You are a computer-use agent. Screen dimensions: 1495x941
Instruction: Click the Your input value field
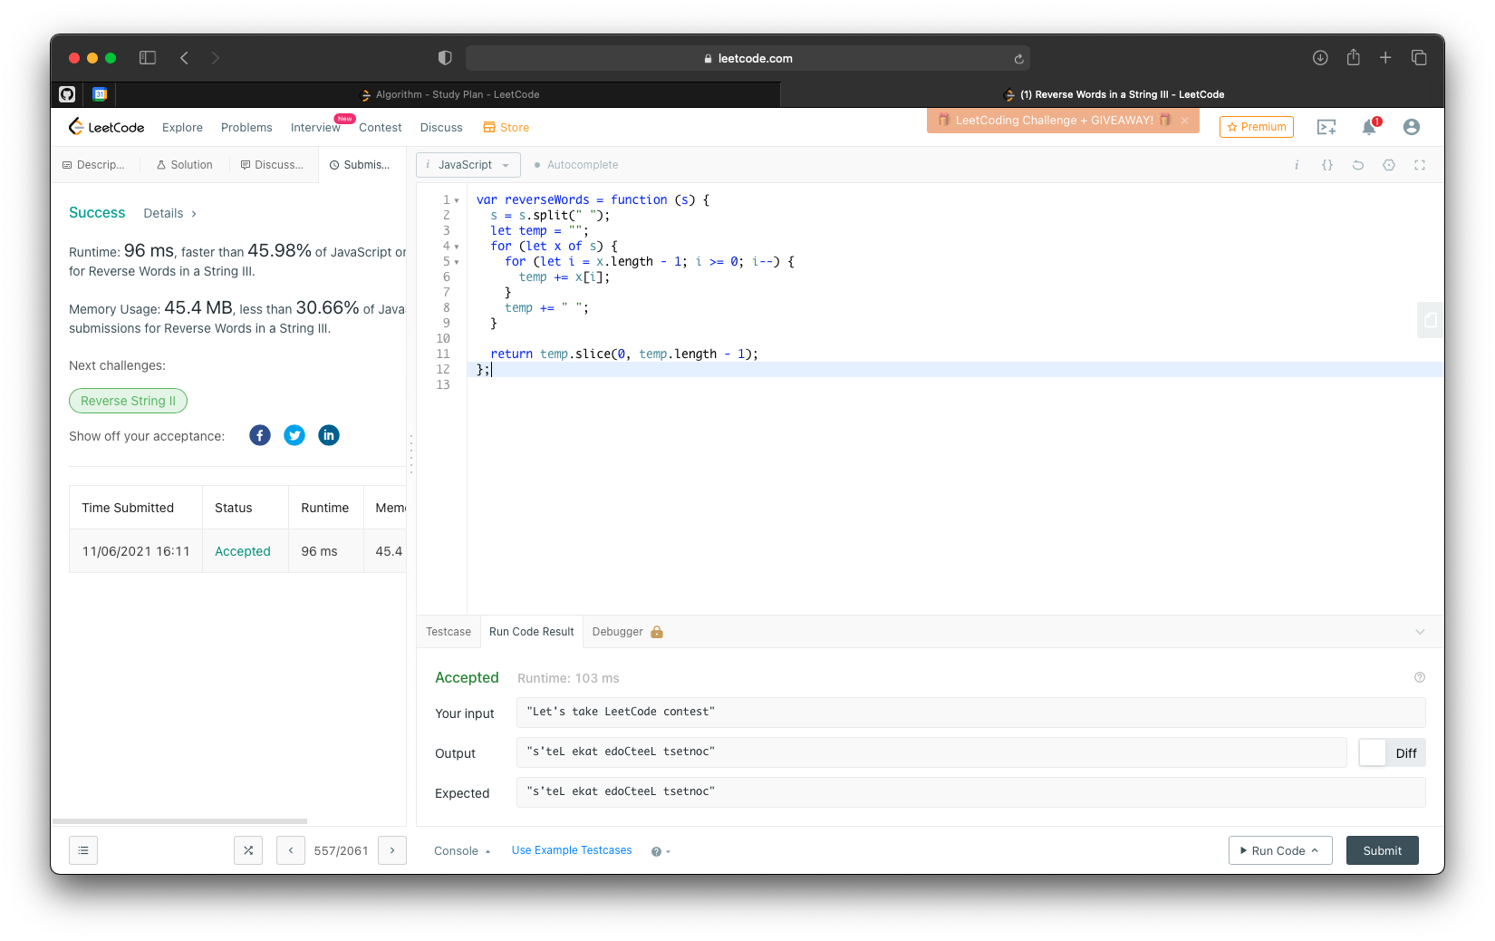tap(971, 713)
